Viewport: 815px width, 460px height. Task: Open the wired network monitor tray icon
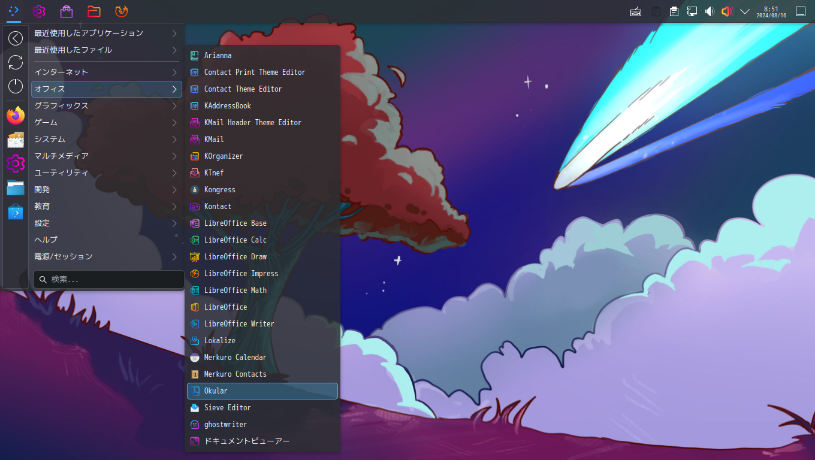692,11
